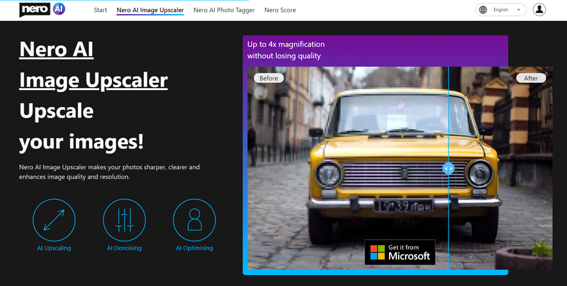Open the Nero Score tab

coord(280,10)
